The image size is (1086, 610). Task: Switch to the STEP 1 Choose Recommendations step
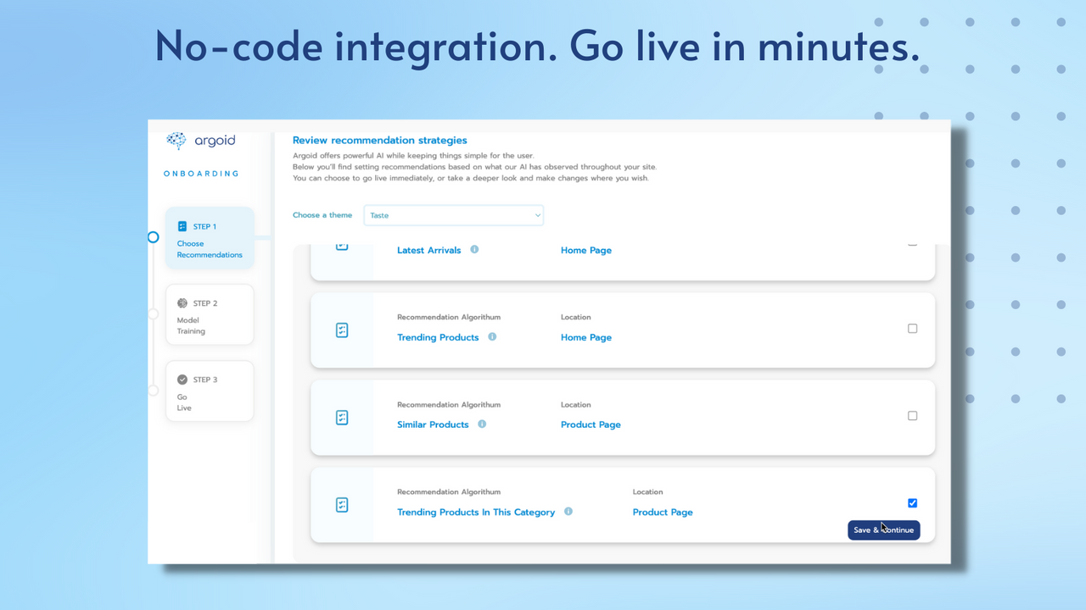click(x=210, y=237)
